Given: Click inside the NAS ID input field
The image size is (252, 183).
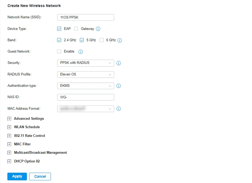Looking at the screenshot, I should coord(85,97).
